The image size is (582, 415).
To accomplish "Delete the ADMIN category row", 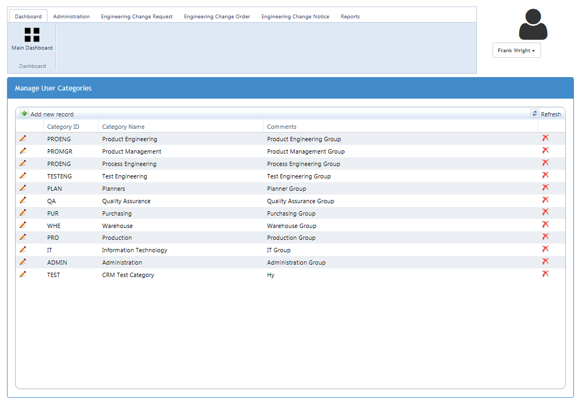I will click(545, 261).
